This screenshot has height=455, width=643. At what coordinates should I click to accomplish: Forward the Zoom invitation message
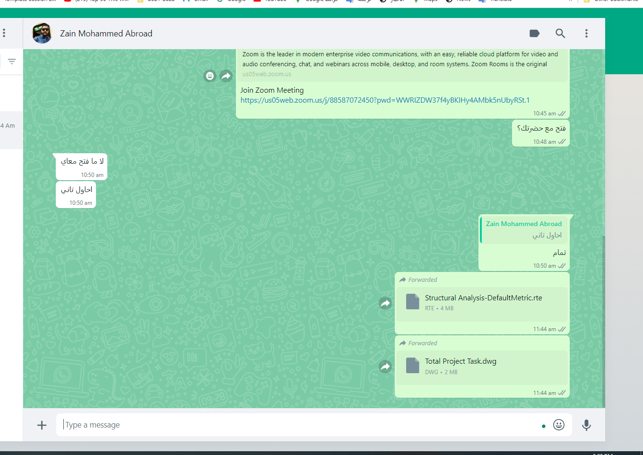point(226,76)
